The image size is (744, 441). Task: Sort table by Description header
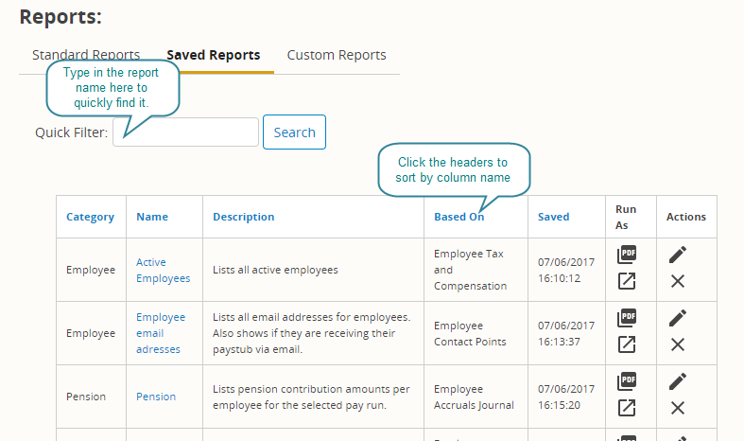[x=243, y=217]
